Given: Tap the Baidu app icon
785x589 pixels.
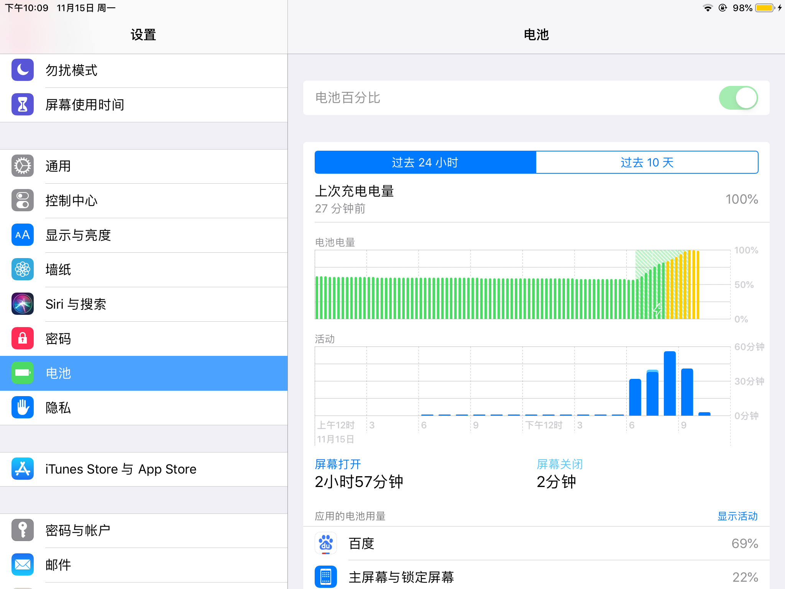Looking at the screenshot, I should 326,543.
